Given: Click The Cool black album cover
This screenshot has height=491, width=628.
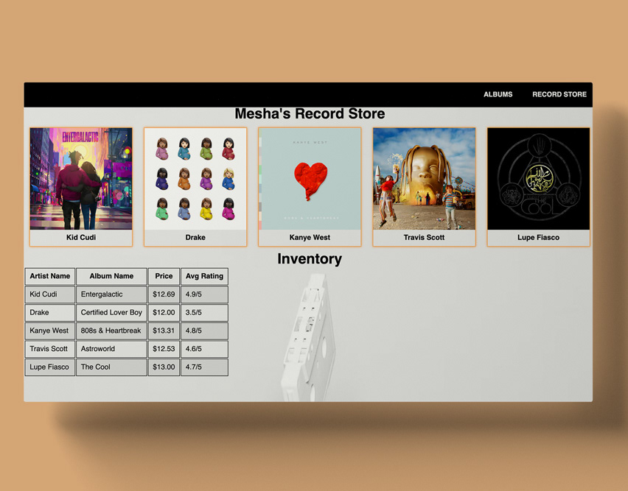Looking at the screenshot, I should pyautogui.click(x=538, y=179).
